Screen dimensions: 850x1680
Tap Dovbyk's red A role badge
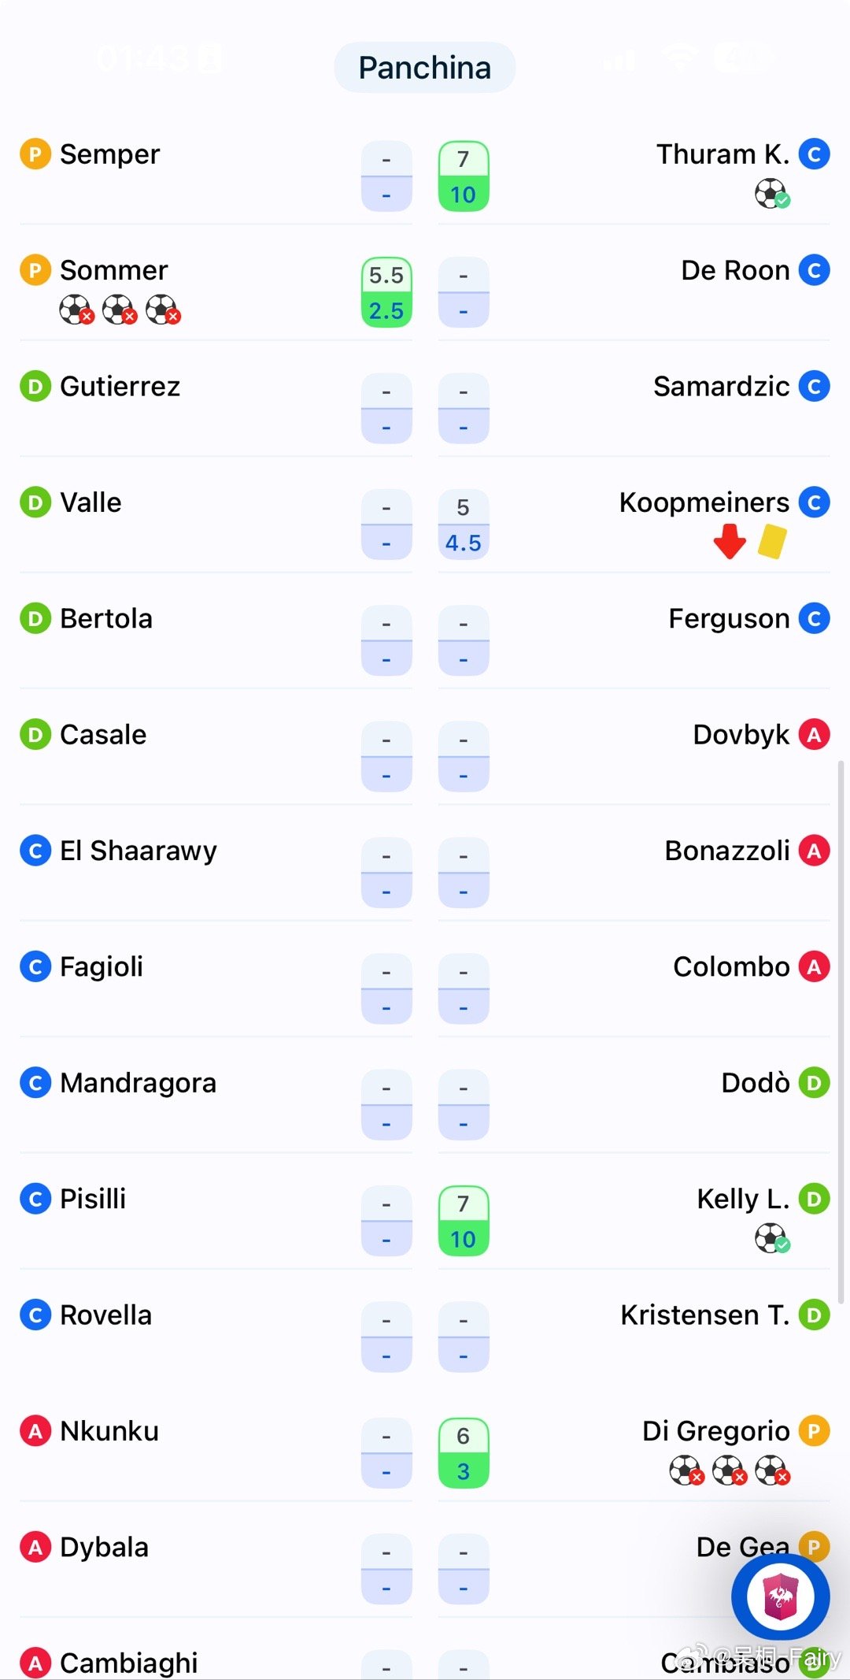point(814,735)
